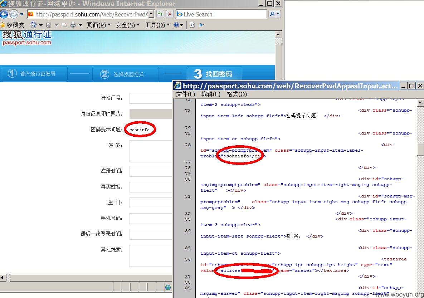Open the 工具(O) menu
The width and height of the screenshot is (424, 298).
click(x=157, y=25)
